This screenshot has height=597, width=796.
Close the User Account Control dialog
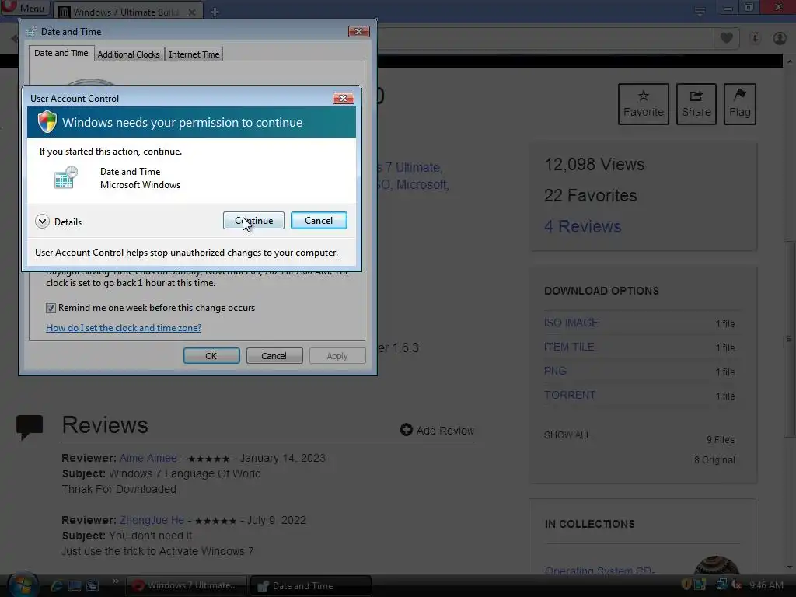[x=343, y=98]
